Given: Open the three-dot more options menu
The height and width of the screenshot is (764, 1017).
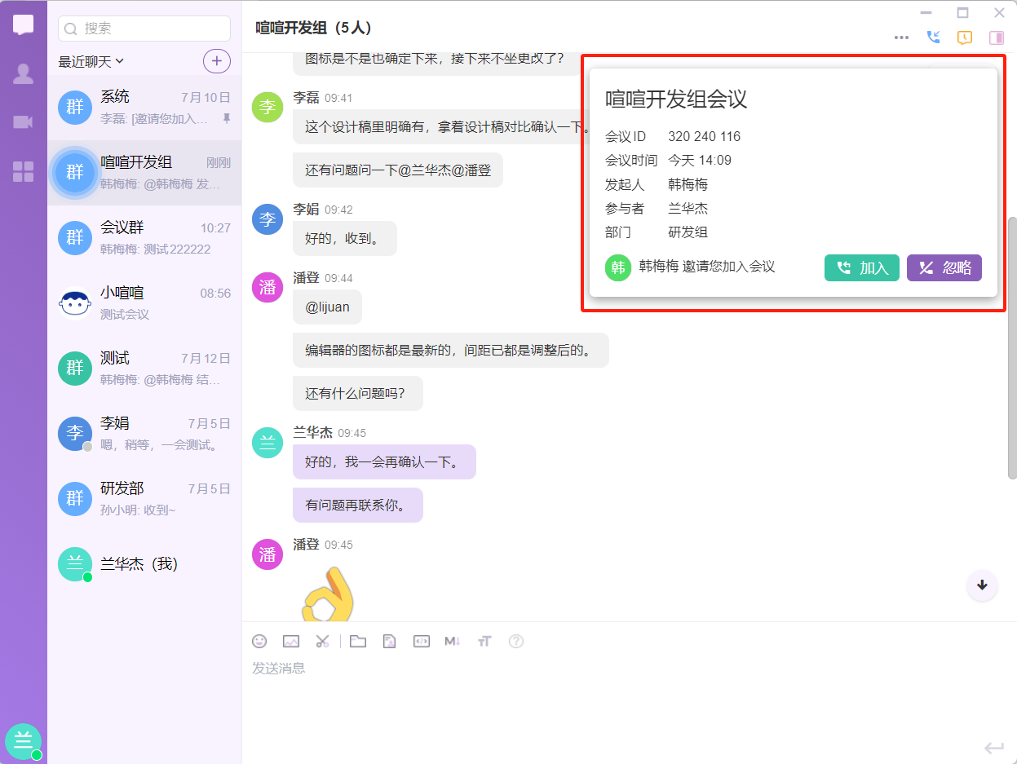Looking at the screenshot, I should click(x=901, y=38).
